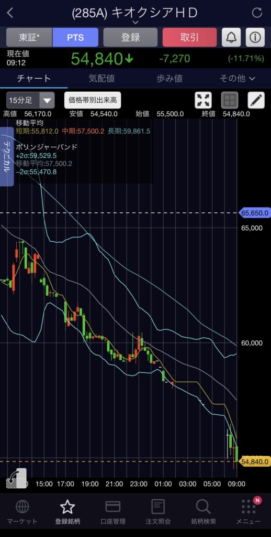Switch to the 気配値 tab
The width and height of the screenshot is (271, 537).
point(101,79)
